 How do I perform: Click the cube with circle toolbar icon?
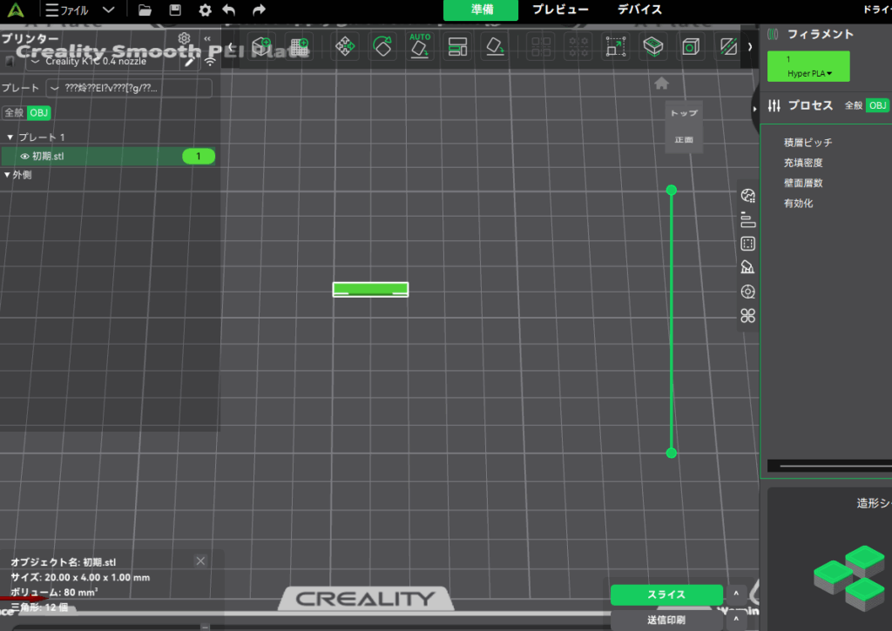691,47
